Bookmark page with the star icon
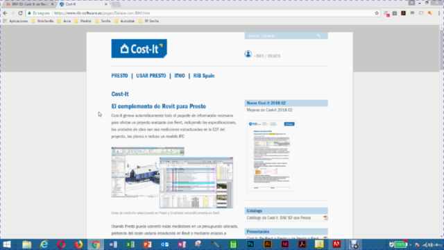444x250 pixels. 377,13
